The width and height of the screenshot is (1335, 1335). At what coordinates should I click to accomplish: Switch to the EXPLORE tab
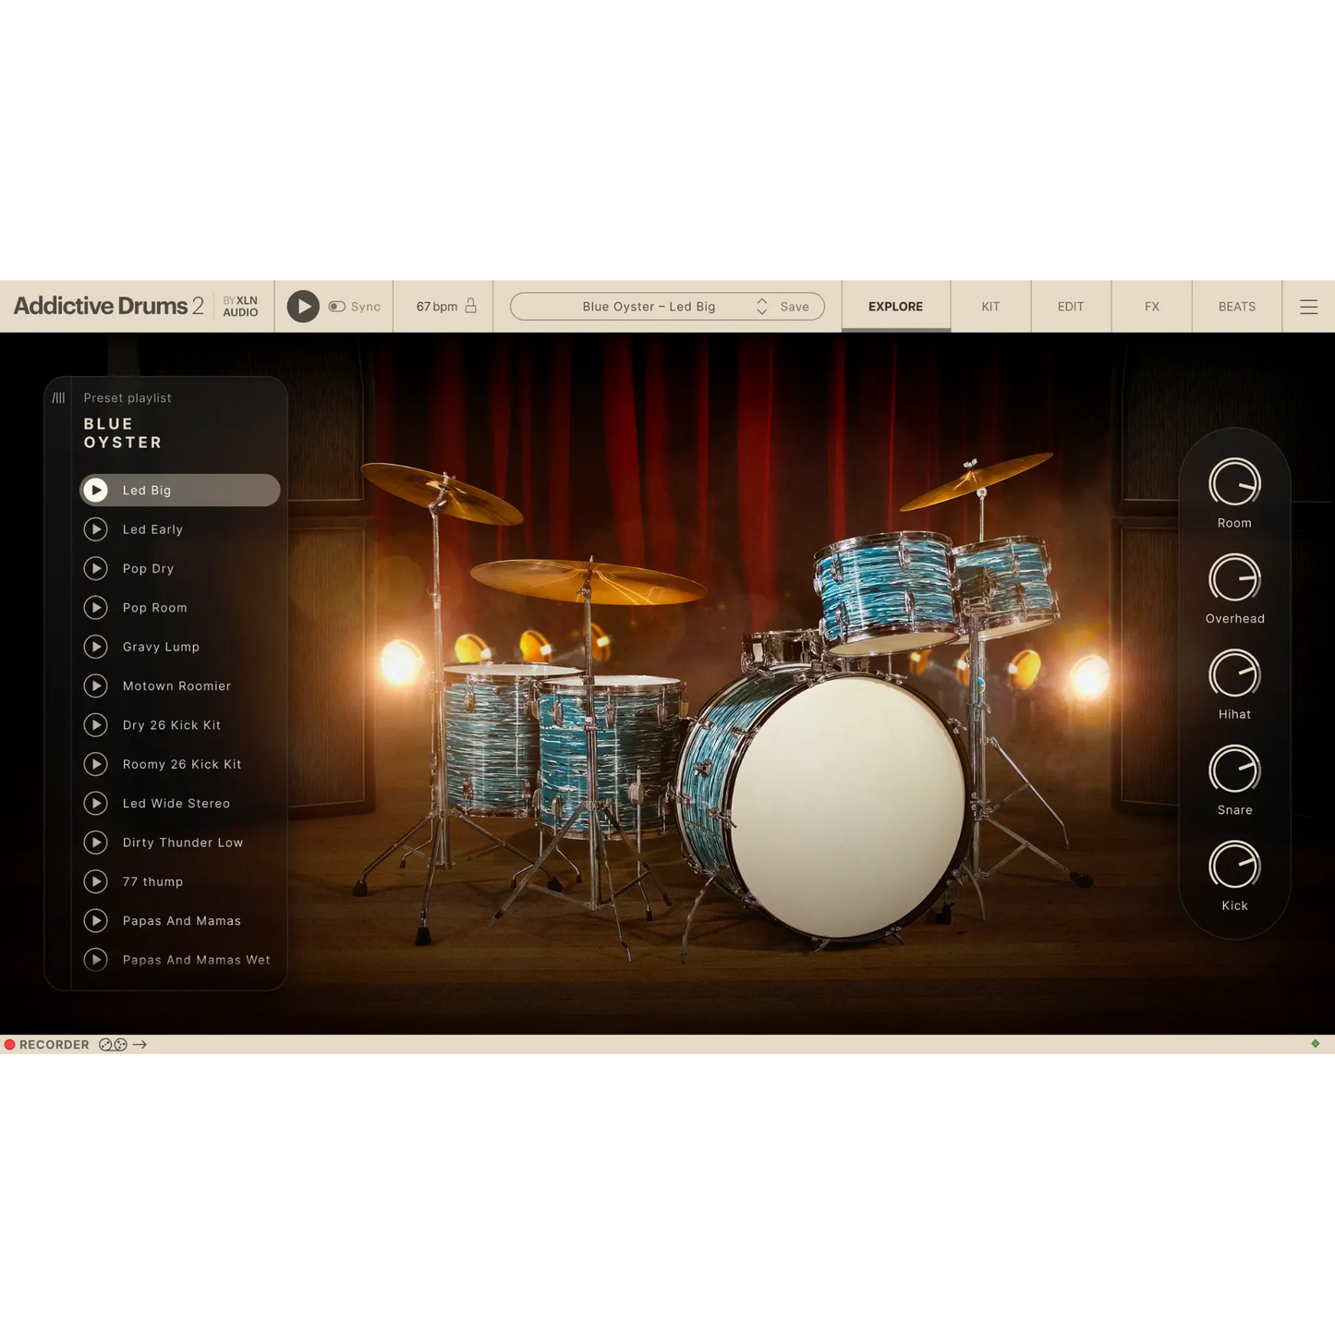point(895,307)
